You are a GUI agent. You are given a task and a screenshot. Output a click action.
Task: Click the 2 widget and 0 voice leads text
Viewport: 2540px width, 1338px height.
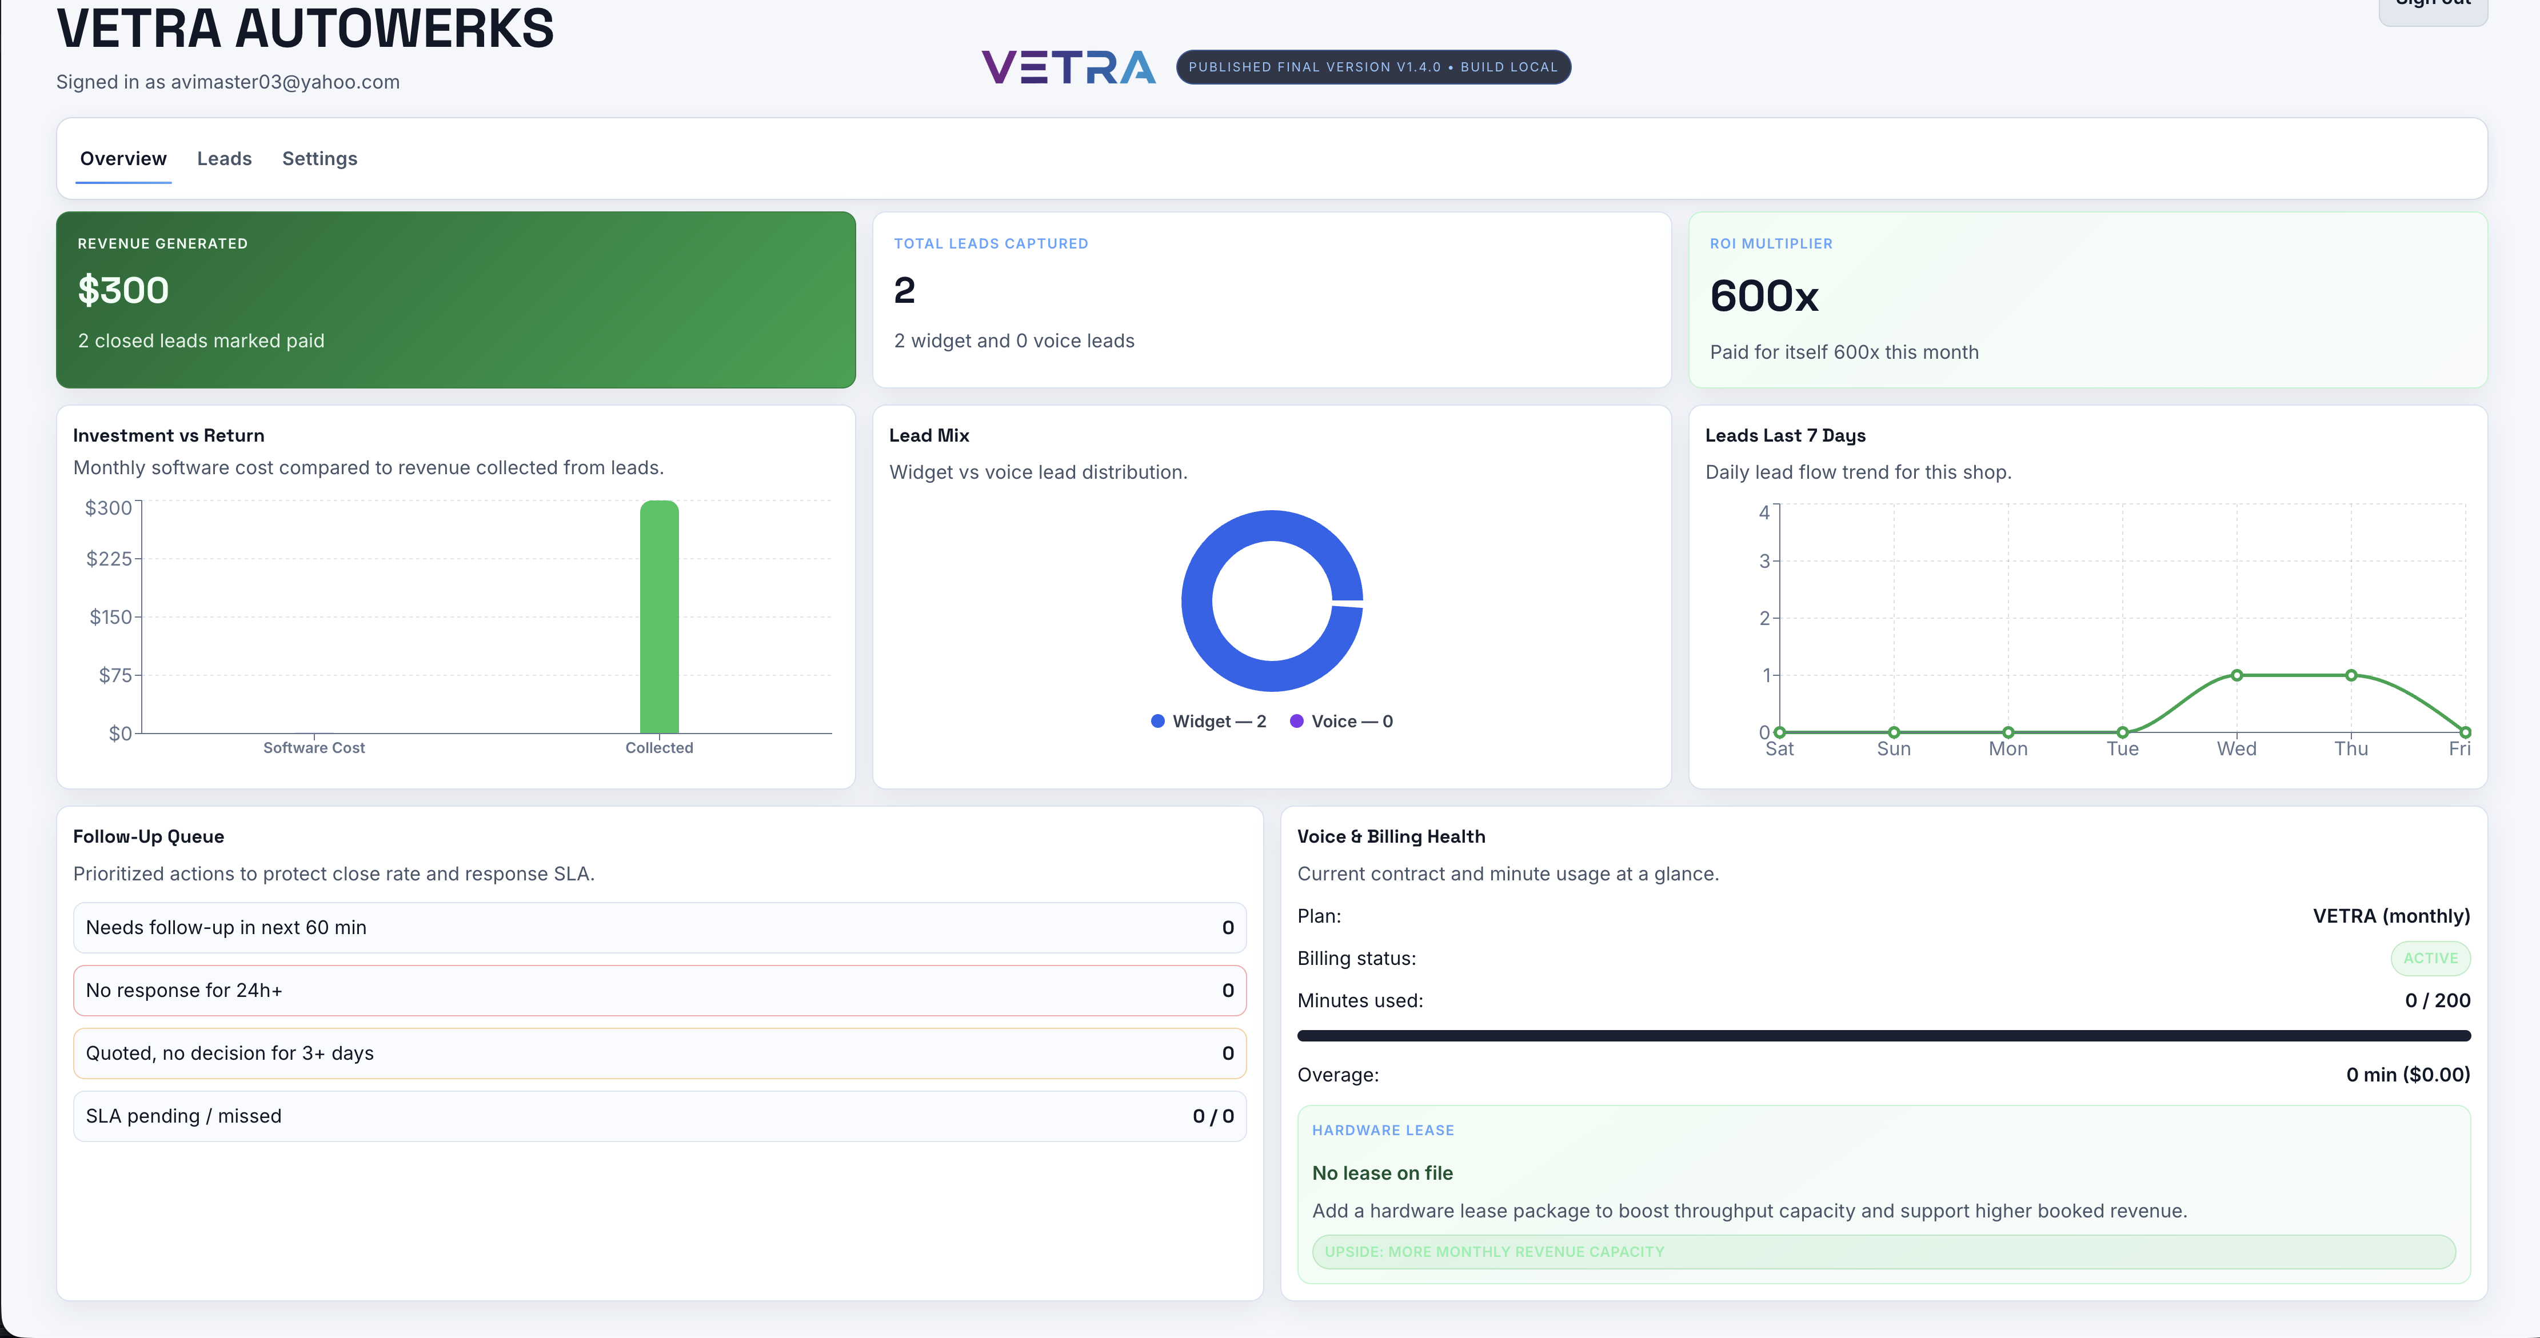tap(1013, 341)
